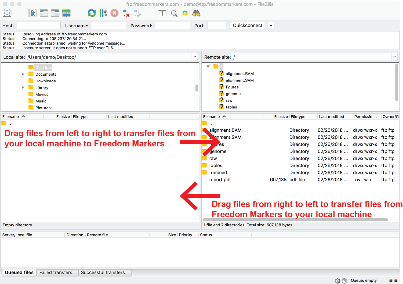Screen dimensions: 403x284
Task: Select the Pictures folder in local tree
Action: pyautogui.click(x=43, y=108)
